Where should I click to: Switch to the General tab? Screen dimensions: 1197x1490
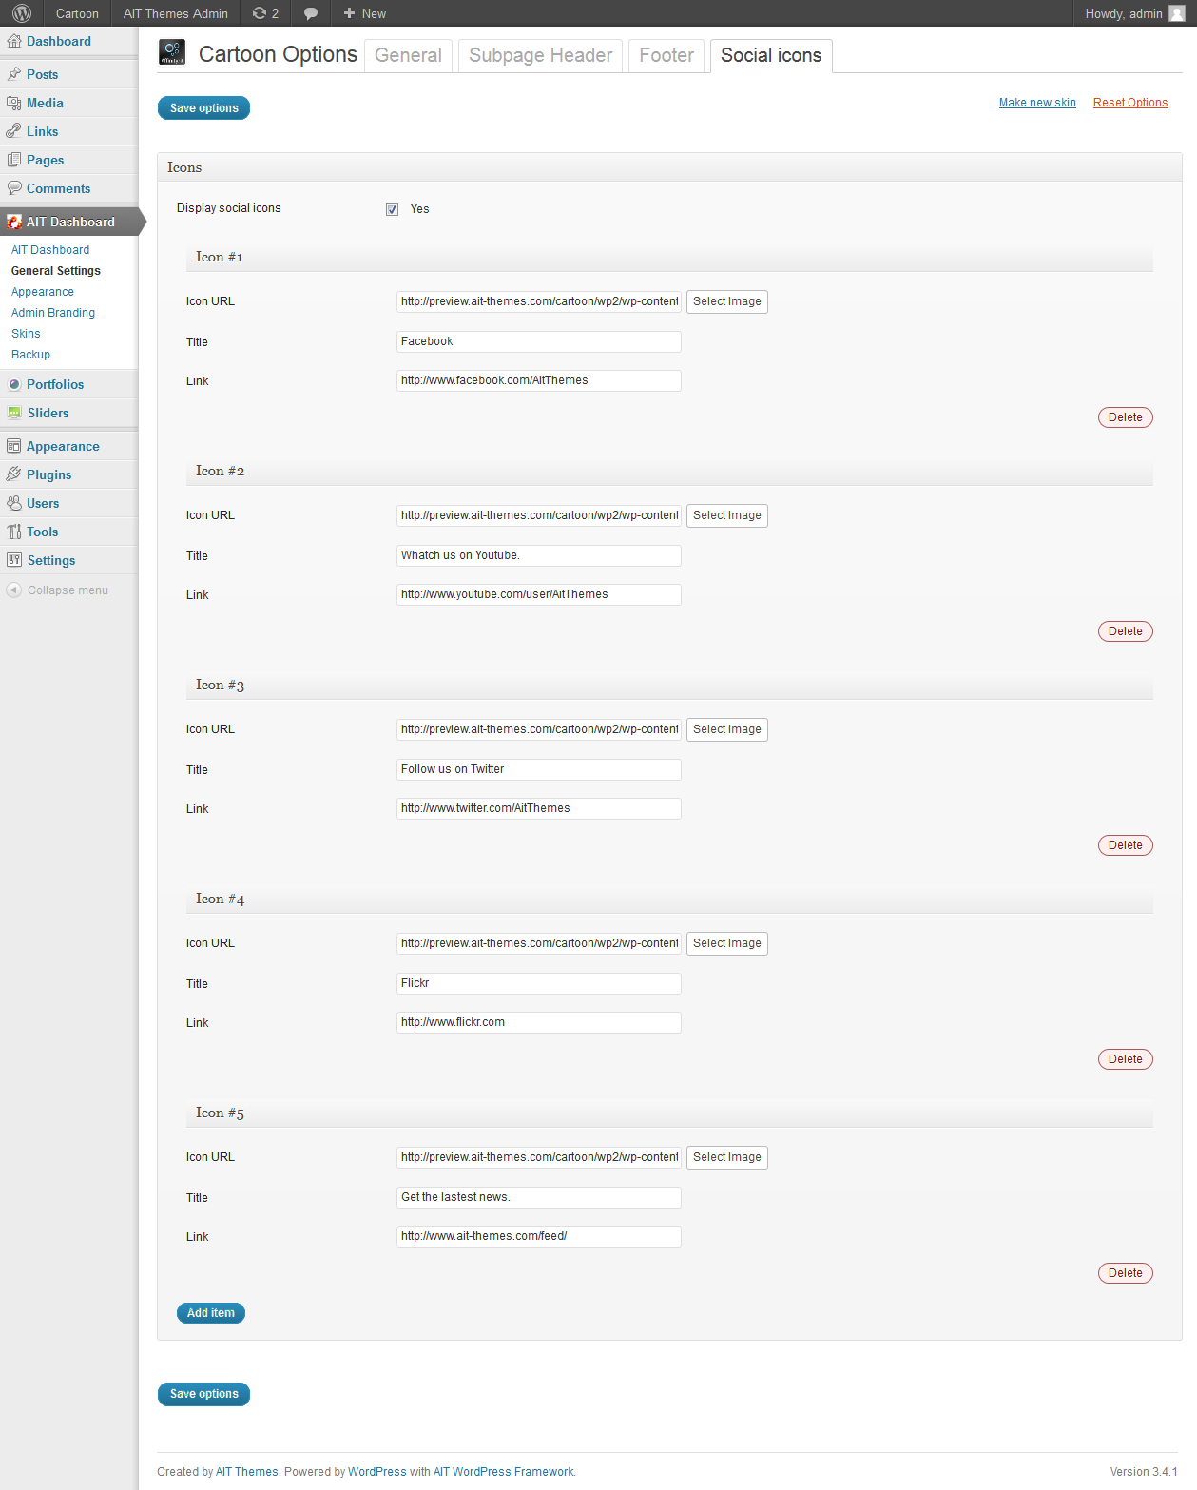[x=408, y=55]
